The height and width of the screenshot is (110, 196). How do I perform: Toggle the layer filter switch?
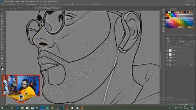click(194, 41)
